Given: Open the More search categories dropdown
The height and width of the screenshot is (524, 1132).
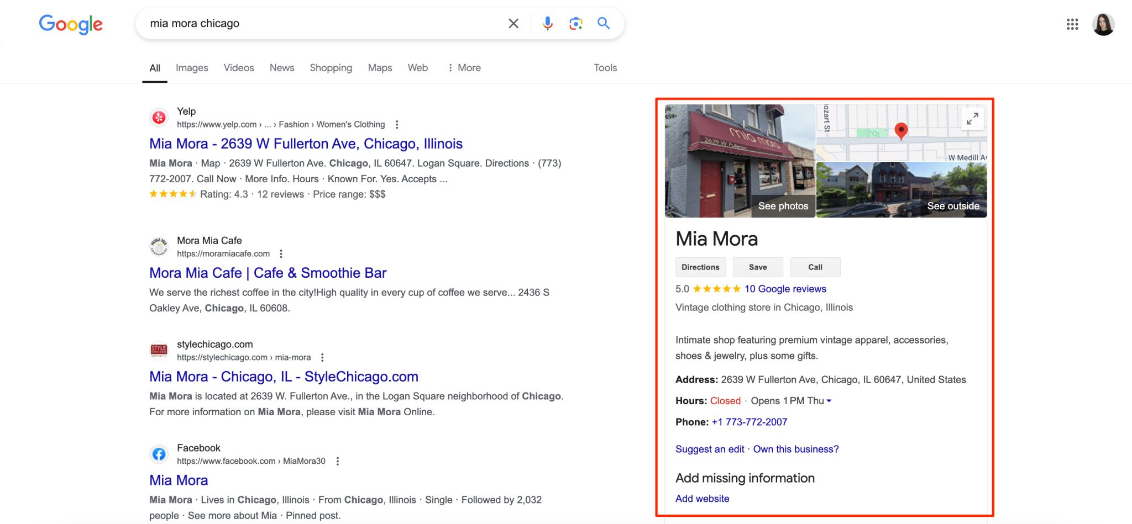Looking at the screenshot, I should pos(464,67).
